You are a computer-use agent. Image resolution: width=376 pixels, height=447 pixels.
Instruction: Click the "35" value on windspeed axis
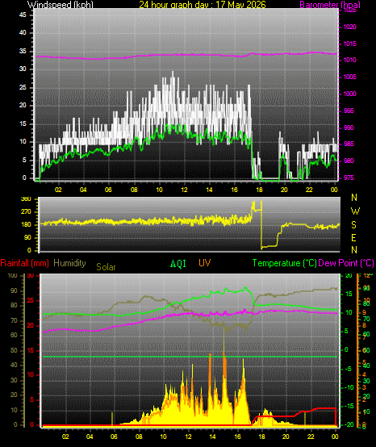(23, 52)
